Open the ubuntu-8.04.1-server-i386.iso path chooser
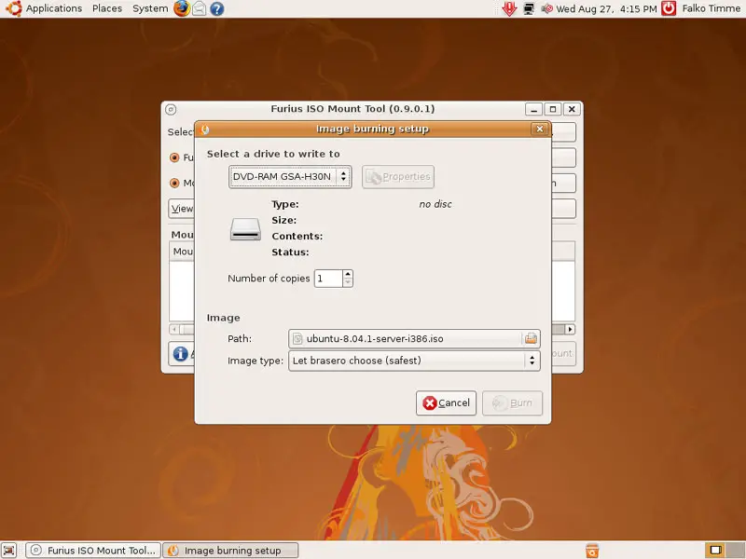The image size is (746, 559). [414, 339]
